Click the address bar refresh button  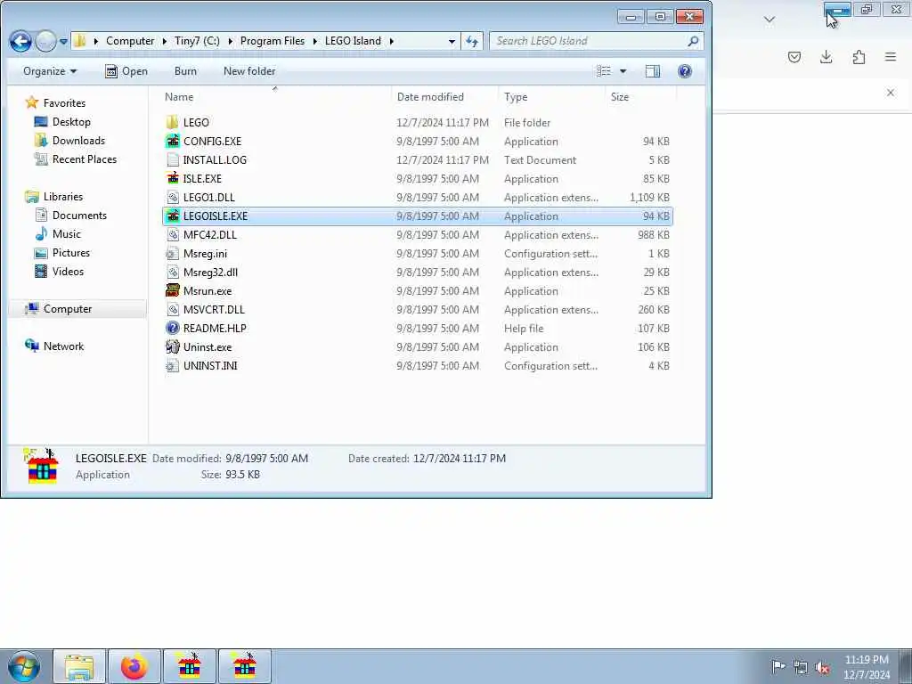472,41
